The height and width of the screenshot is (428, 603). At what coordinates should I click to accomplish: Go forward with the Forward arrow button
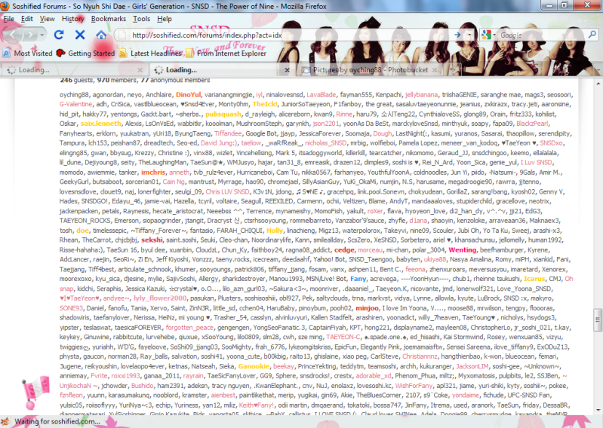click(x=30, y=35)
